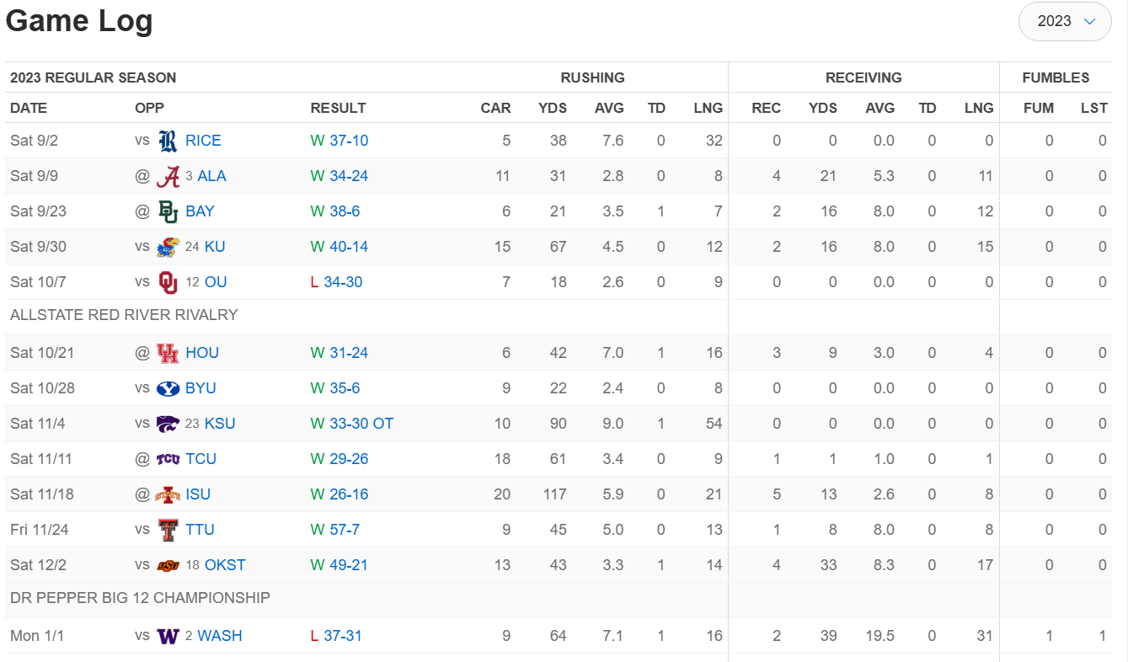Click the Iowa State logo
The image size is (1128, 662).
click(x=168, y=494)
